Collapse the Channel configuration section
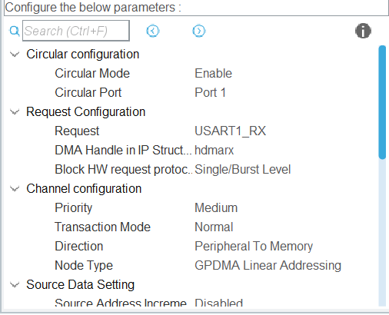Image resolution: width=389 pixels, height=315 pixels. click(x=15, y=189)
